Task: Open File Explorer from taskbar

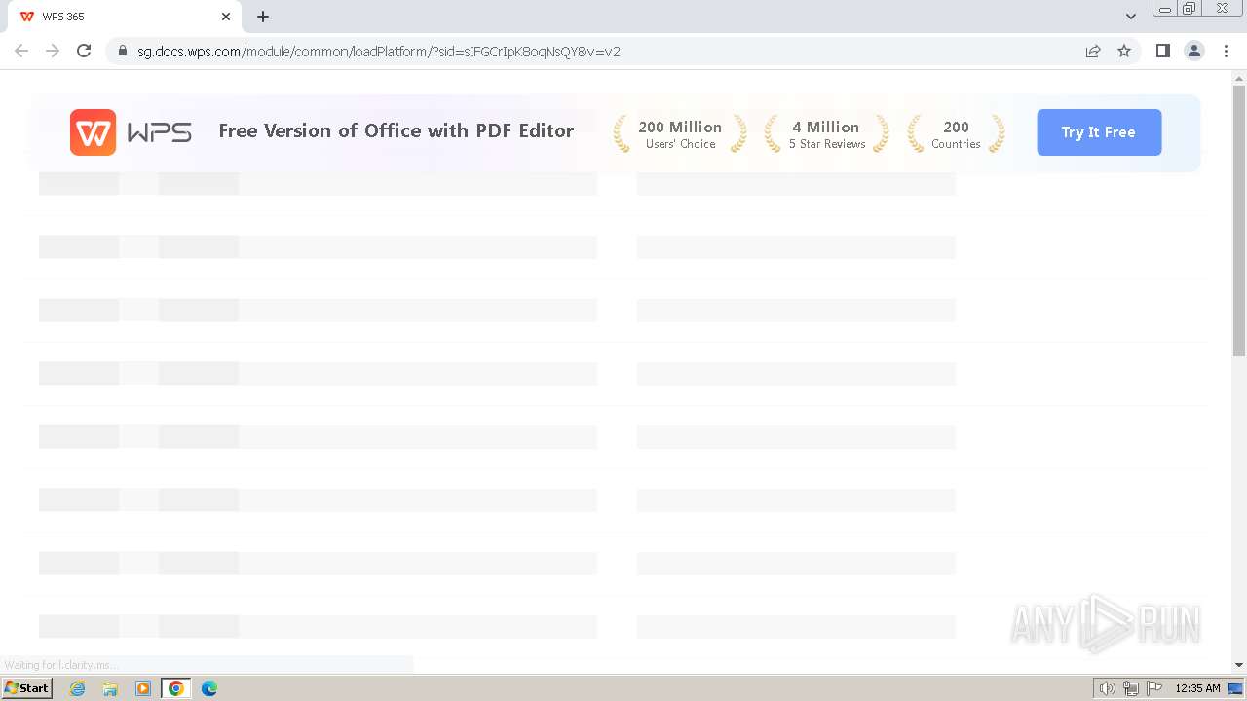Action: 110,688
